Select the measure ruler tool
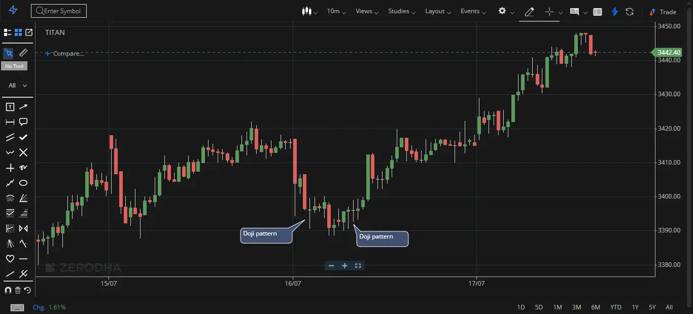This screenshot has height=314, width=693. pyautogui.click(x=23, y=53)
